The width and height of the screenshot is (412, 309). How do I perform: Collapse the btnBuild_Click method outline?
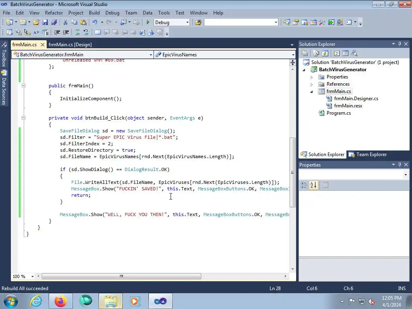pyautogui.click(x=23, y=118)
